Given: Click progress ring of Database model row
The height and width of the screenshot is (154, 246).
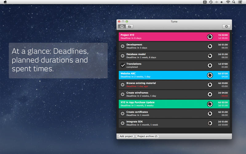Looking at the screenshot, I should (210, 56).
